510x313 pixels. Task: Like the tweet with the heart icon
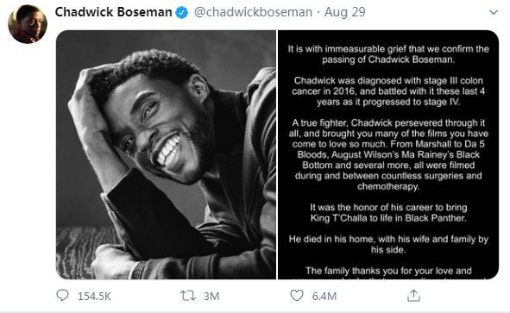pos(296,296)
